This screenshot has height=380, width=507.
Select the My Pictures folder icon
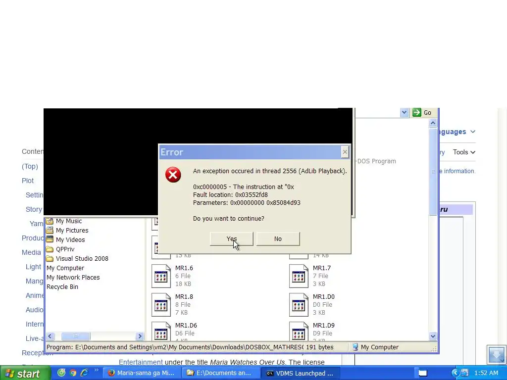(x=50, y=231)
